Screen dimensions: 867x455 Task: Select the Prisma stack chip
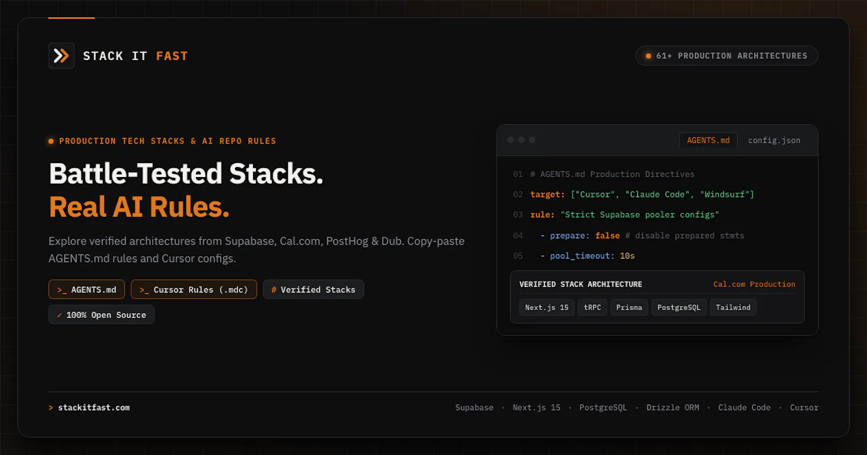(629, 307)
